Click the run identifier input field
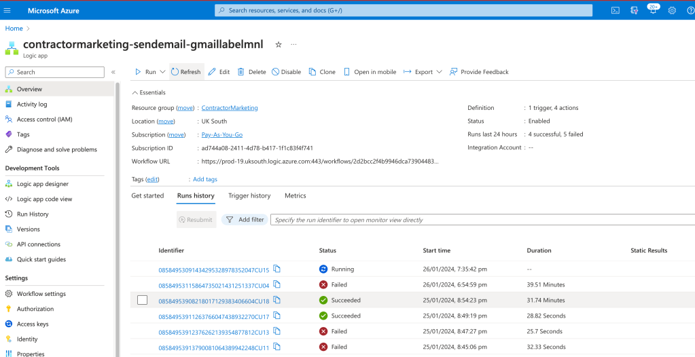The width and height of the screenshot is (695, 357). click(482, 220)
